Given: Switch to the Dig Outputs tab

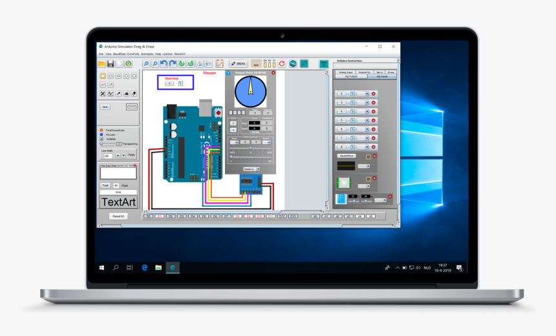Looking at the screenshot, I should [x=352, y=76].
